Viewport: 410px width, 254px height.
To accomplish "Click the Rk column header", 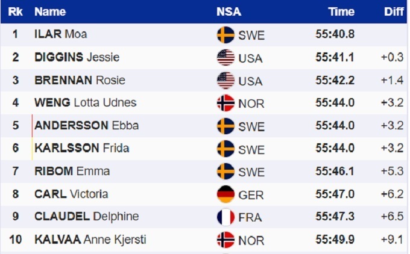I will [x=16, y=11].
